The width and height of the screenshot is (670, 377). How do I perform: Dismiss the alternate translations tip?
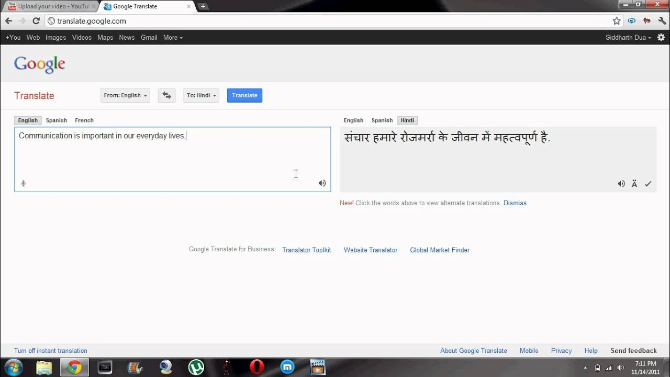(515, 203)
